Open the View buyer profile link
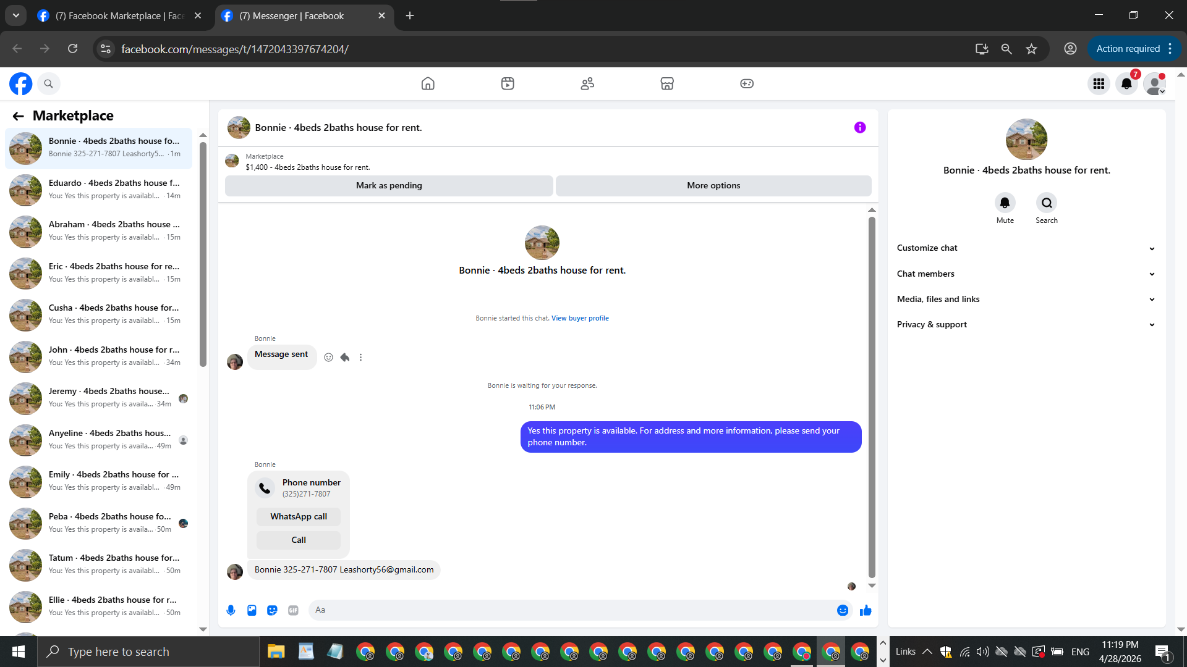Screen dimensions: 1187x667 580,318
